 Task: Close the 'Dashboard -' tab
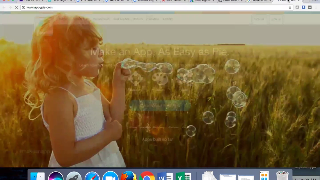[x=241, y=1]
